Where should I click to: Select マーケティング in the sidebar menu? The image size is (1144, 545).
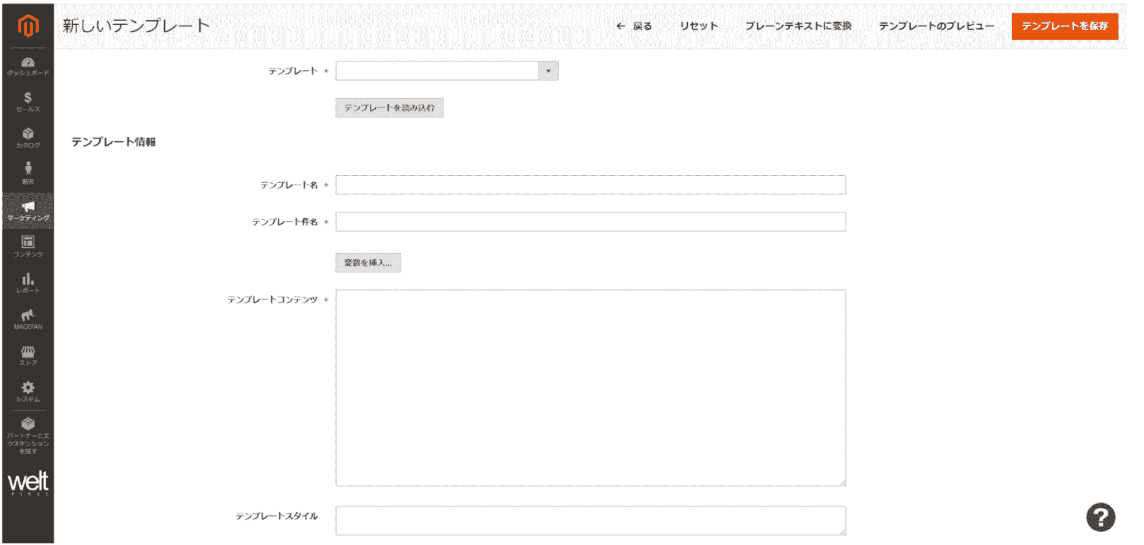tap(28, 209)
